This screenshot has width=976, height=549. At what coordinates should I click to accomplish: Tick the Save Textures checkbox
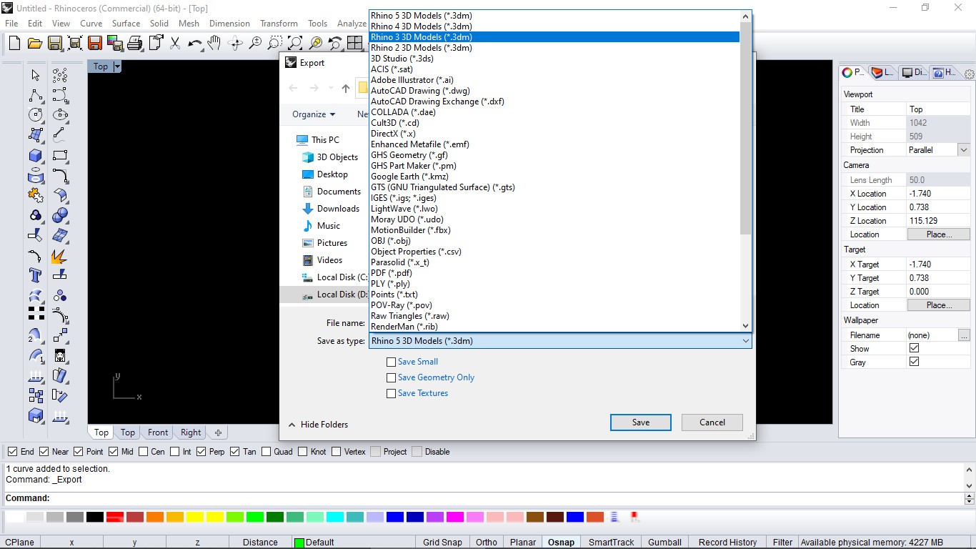[x=391, y=393]
